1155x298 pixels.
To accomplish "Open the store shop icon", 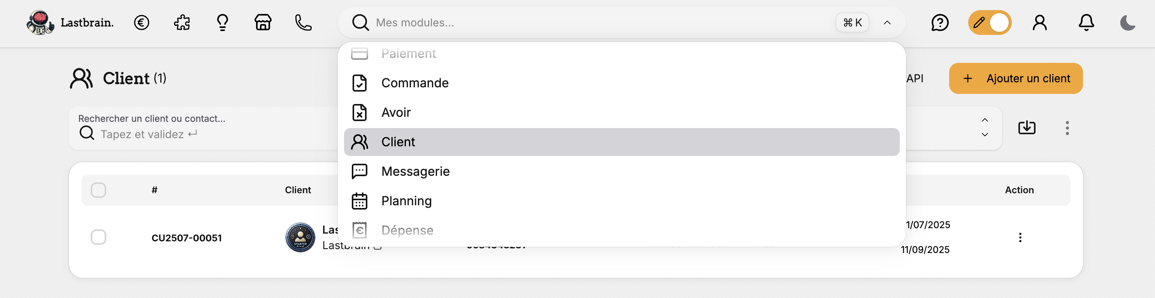I will (263, 23).
